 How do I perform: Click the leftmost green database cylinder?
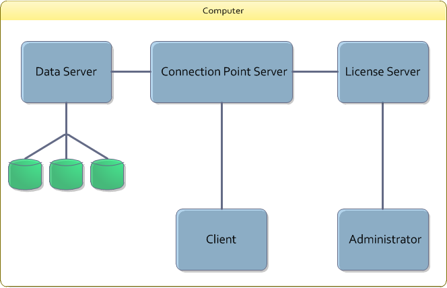pos(25,174)
